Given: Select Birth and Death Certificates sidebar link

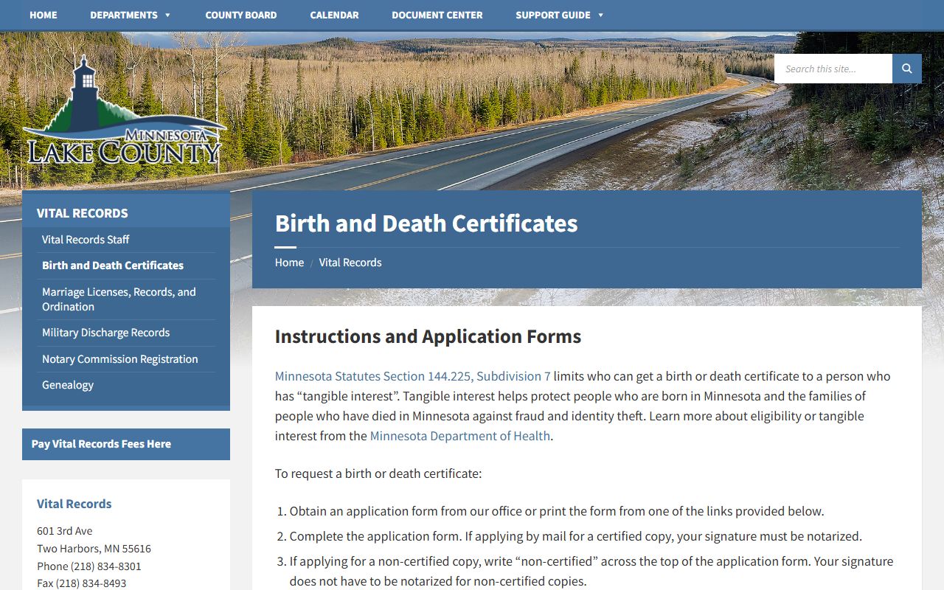Looking at the screenshot, I should [113, 265].
